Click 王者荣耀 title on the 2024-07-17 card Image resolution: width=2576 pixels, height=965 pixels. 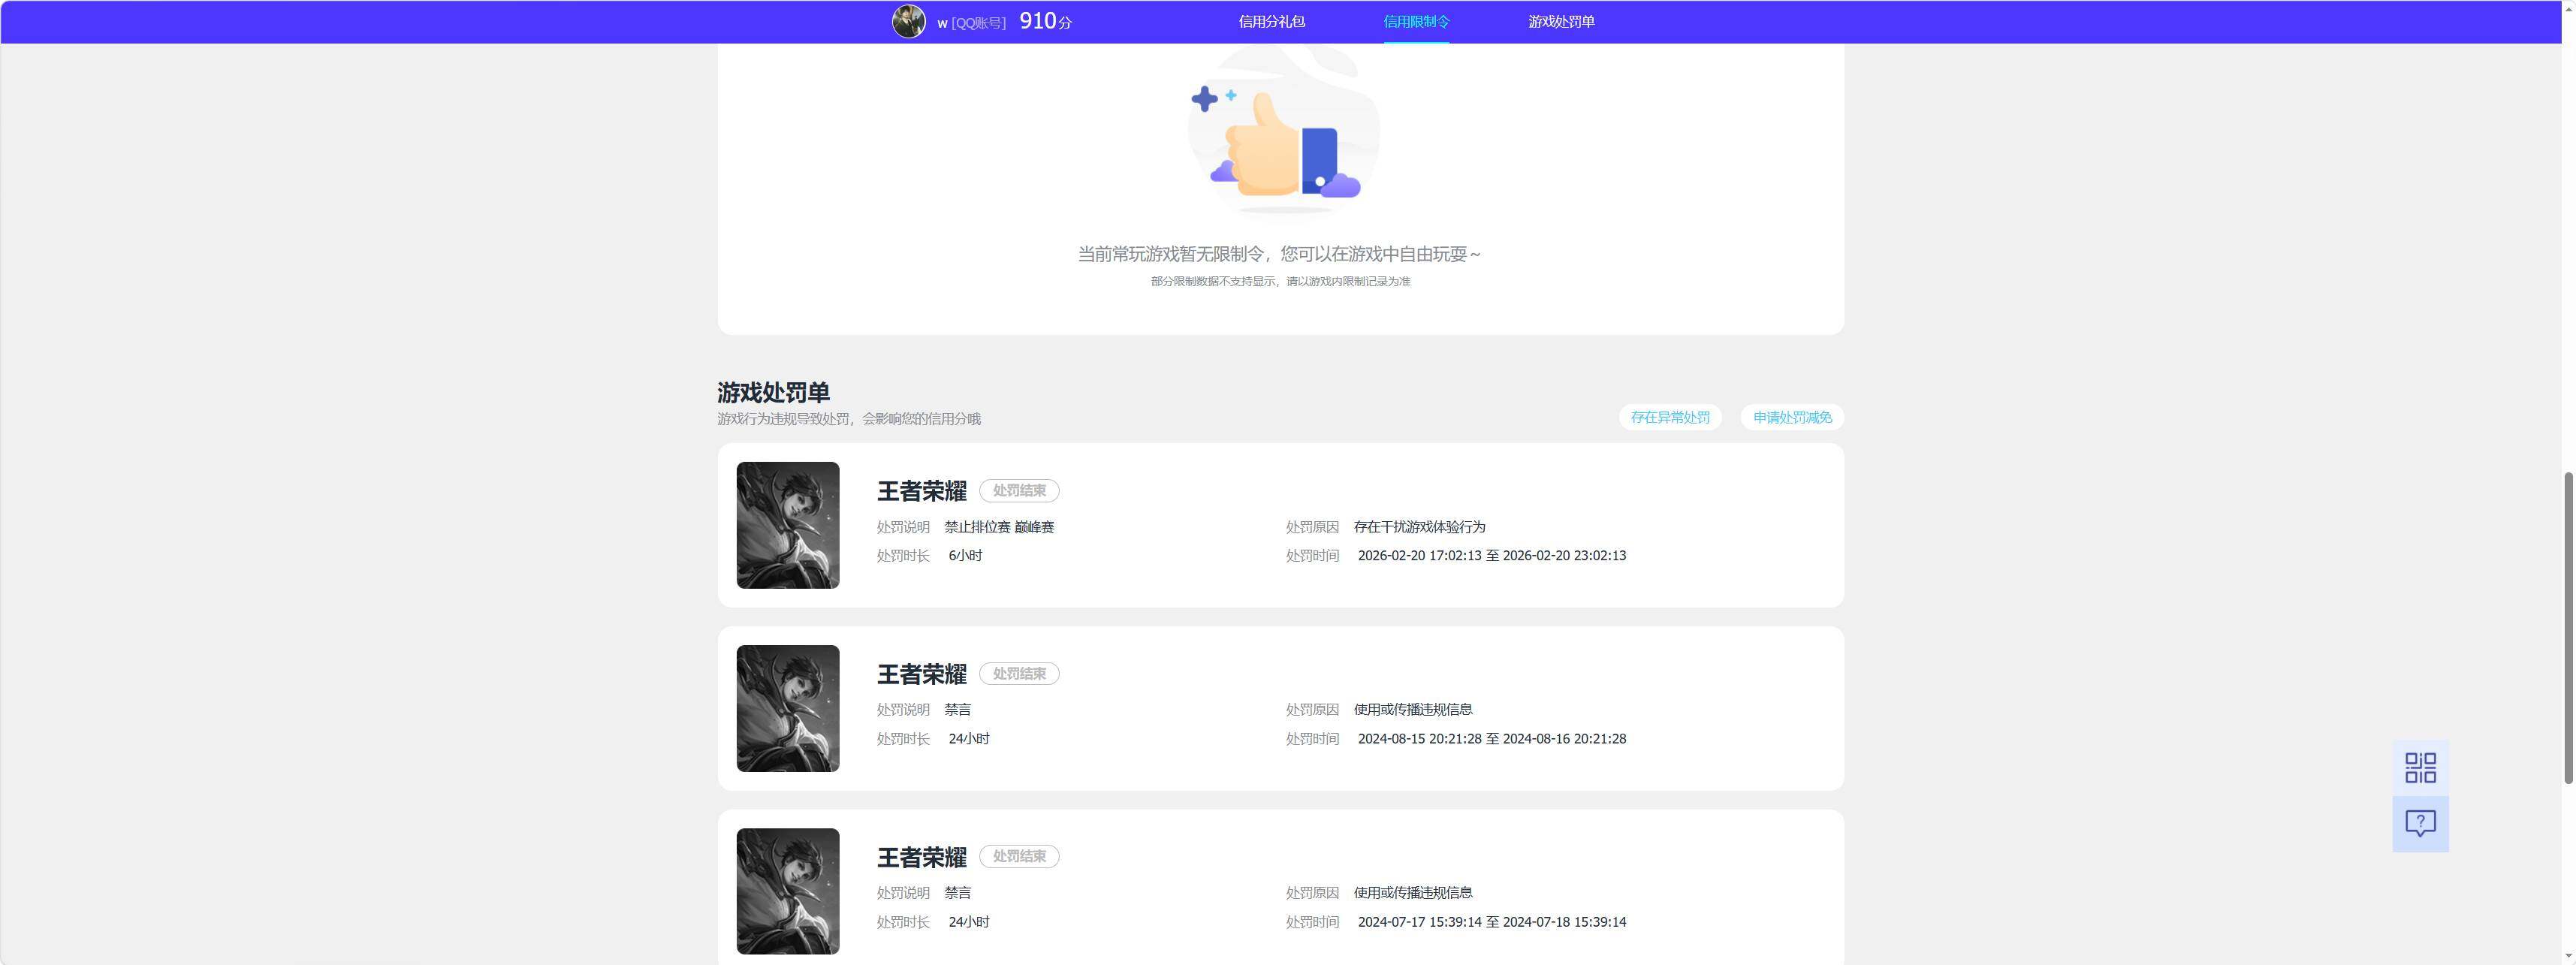point(922,857)
